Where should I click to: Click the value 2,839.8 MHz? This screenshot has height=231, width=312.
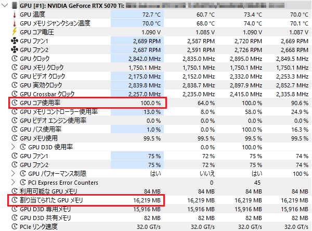[x=145, y=85]
